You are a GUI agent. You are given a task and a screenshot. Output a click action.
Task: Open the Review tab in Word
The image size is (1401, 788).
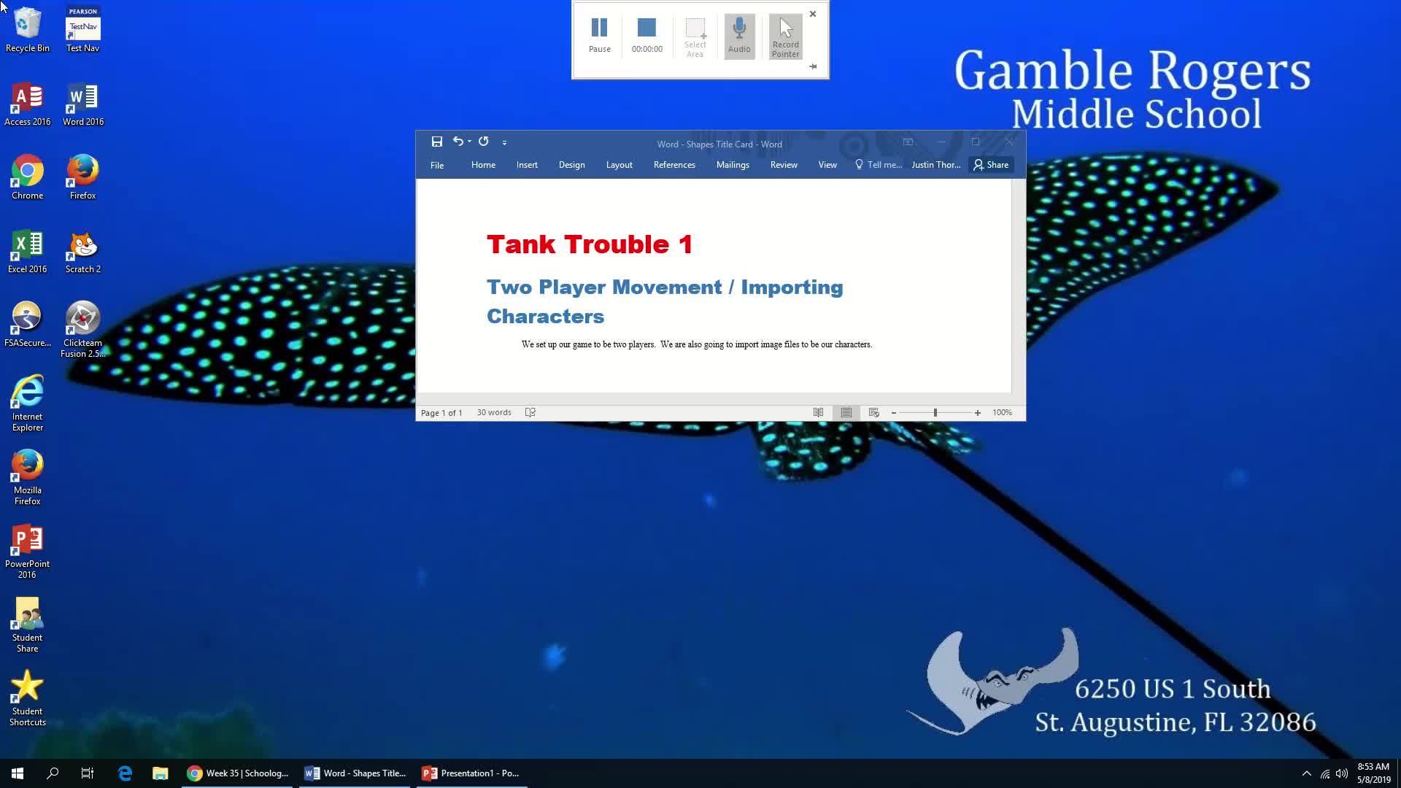[783, 164]
